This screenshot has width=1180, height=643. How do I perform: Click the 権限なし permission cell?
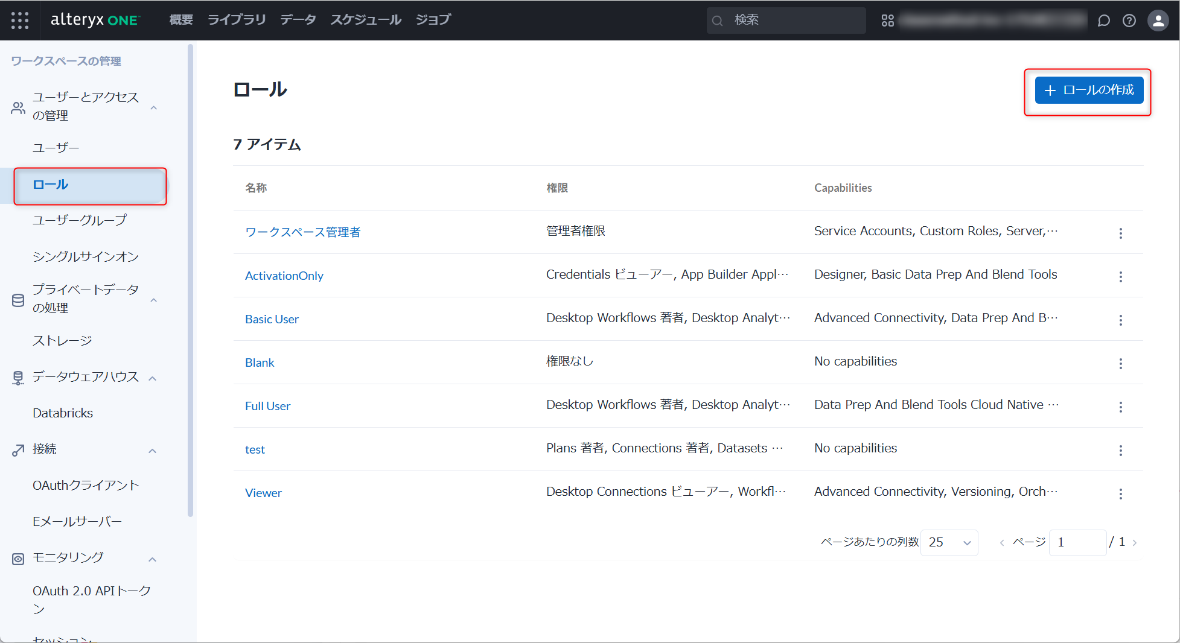click(570, 361)
